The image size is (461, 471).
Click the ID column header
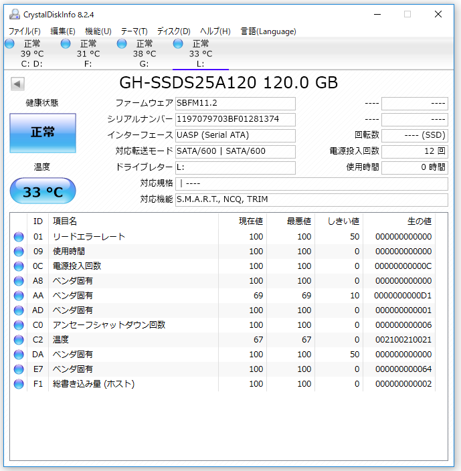[38, 221]
